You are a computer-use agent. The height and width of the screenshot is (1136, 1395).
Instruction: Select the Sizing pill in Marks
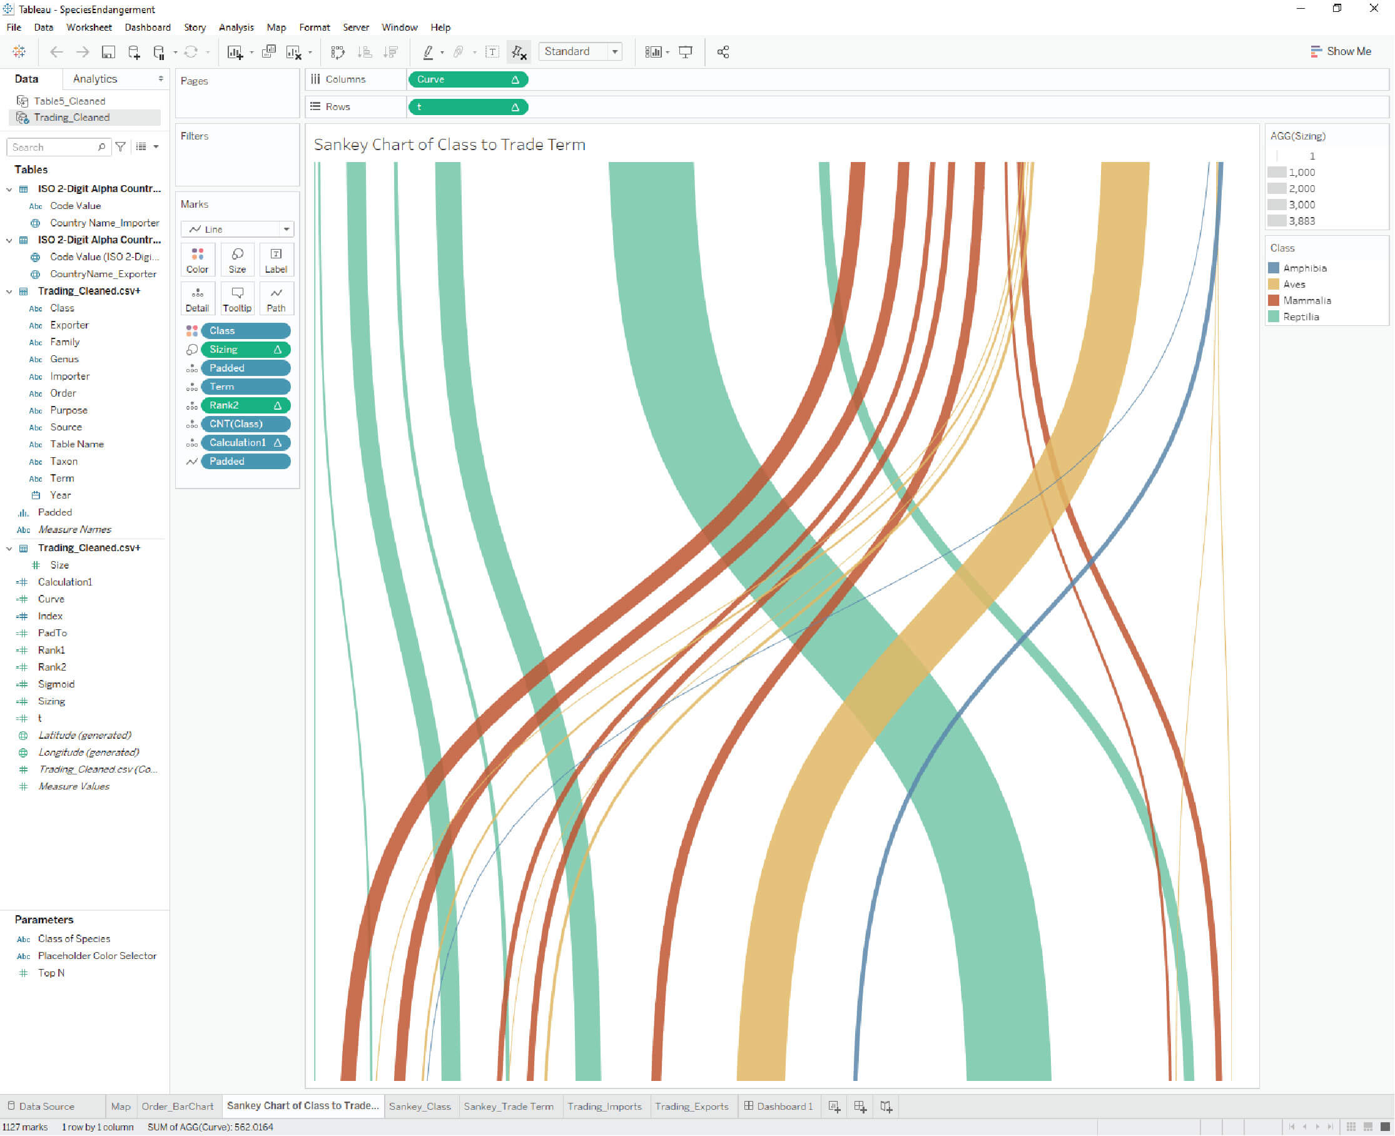[x=245, y=350]
